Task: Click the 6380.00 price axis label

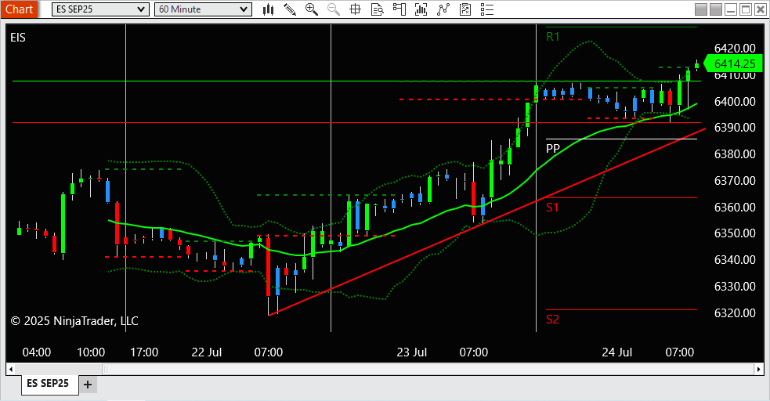Action: click(735, 154)
